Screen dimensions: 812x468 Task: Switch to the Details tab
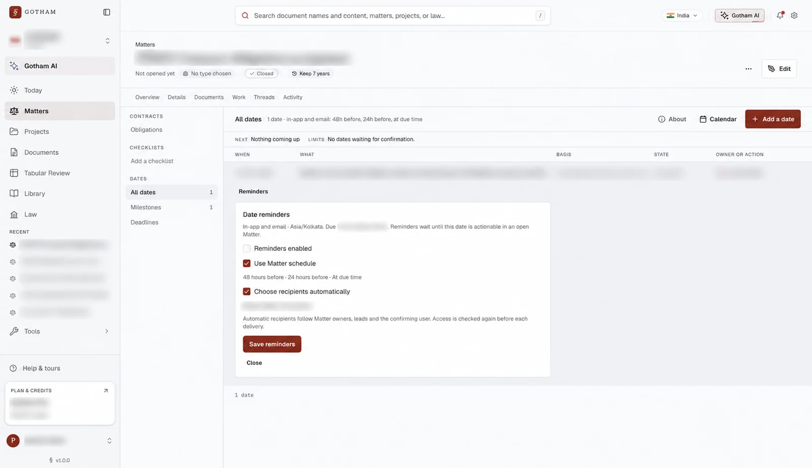177,97
